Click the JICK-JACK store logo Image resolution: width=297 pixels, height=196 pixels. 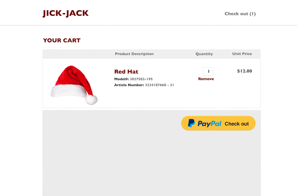pos(65,13)
